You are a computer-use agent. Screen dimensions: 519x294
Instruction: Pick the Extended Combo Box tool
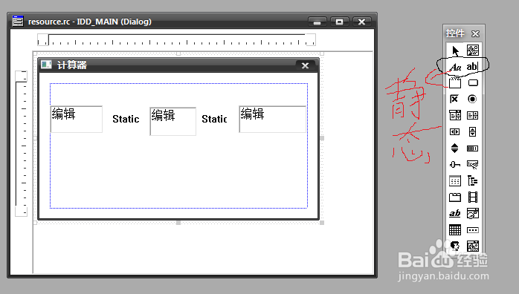(473, 246)
